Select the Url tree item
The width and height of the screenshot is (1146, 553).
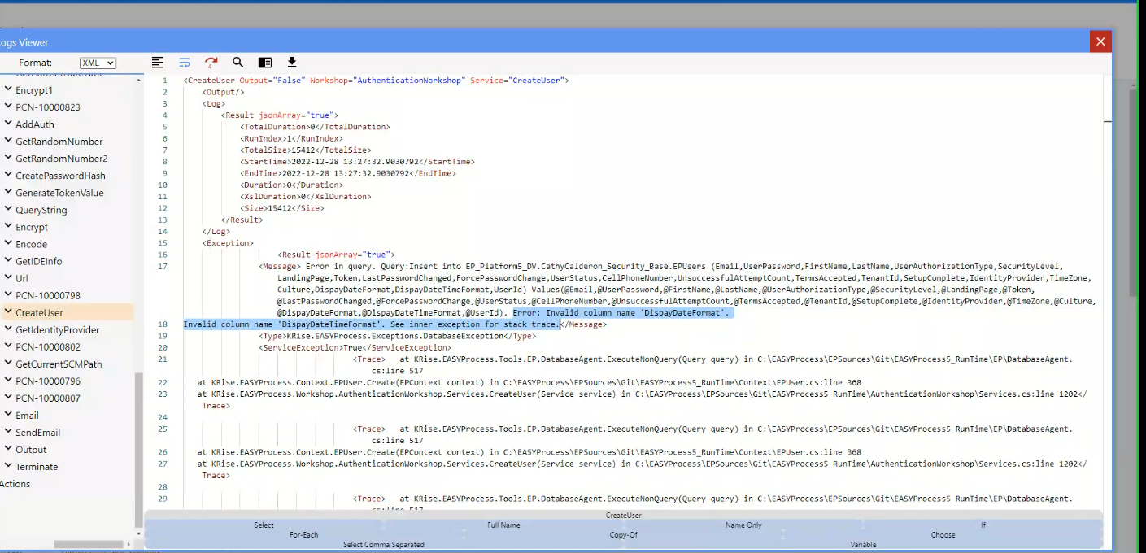(22, 278)
